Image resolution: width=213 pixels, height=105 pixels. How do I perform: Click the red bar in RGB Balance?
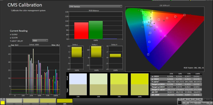(81, 31)
